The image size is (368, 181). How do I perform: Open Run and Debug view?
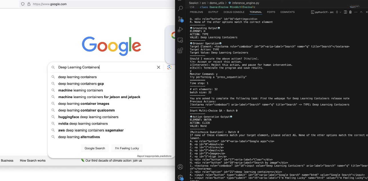click(x=180, y=29)
